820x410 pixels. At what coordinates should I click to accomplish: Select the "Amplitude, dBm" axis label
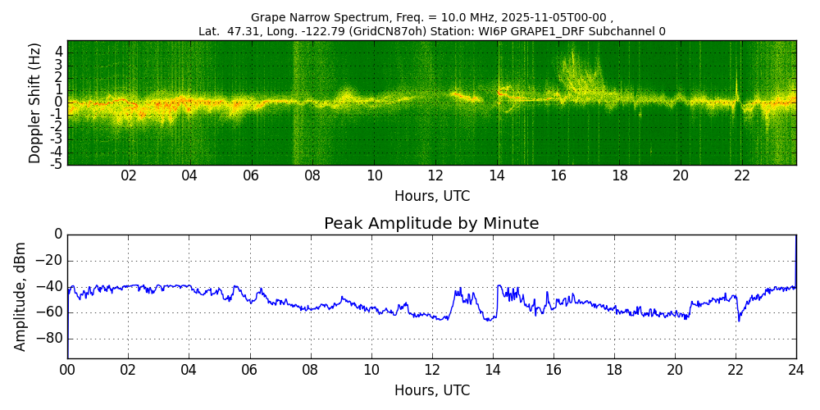click(x=21, y=296)
